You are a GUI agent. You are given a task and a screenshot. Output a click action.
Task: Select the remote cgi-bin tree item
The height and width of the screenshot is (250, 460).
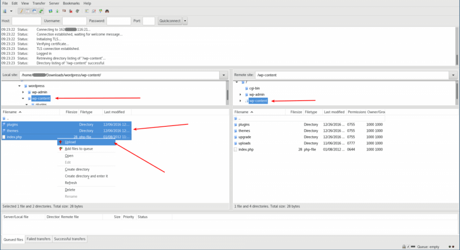254,89
